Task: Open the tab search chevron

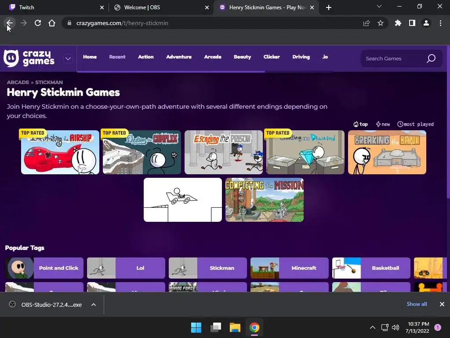Action: click(x=379, y=6)
